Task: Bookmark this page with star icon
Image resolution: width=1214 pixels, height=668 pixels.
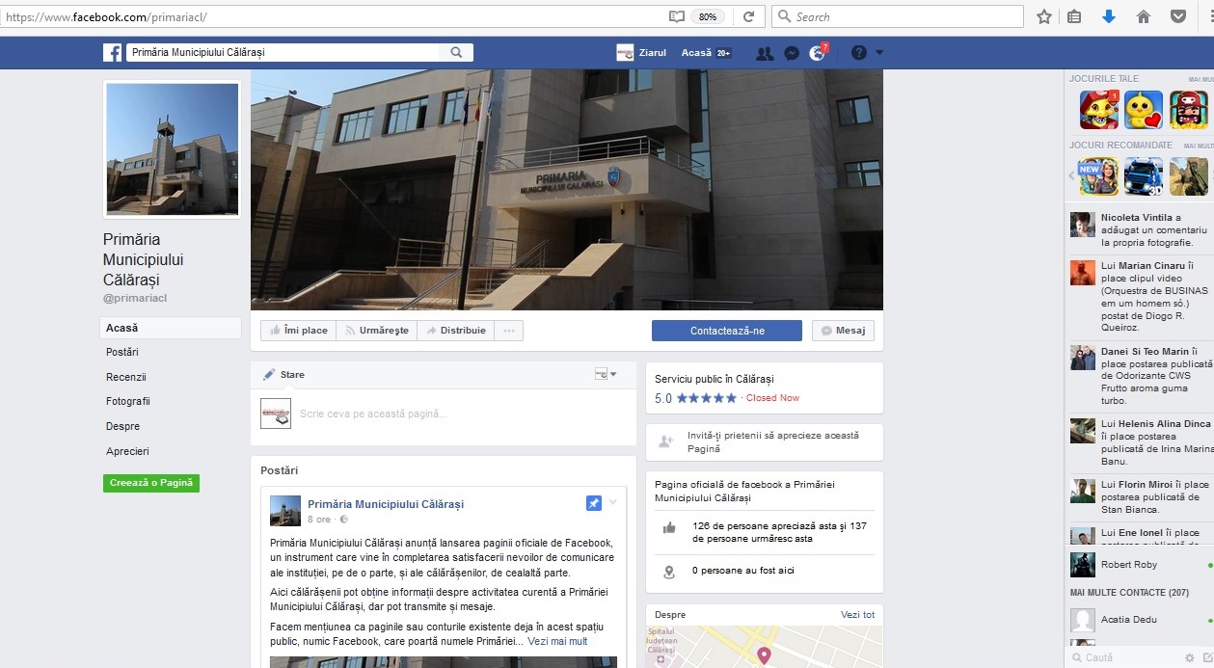Action: coord(1043,16)
